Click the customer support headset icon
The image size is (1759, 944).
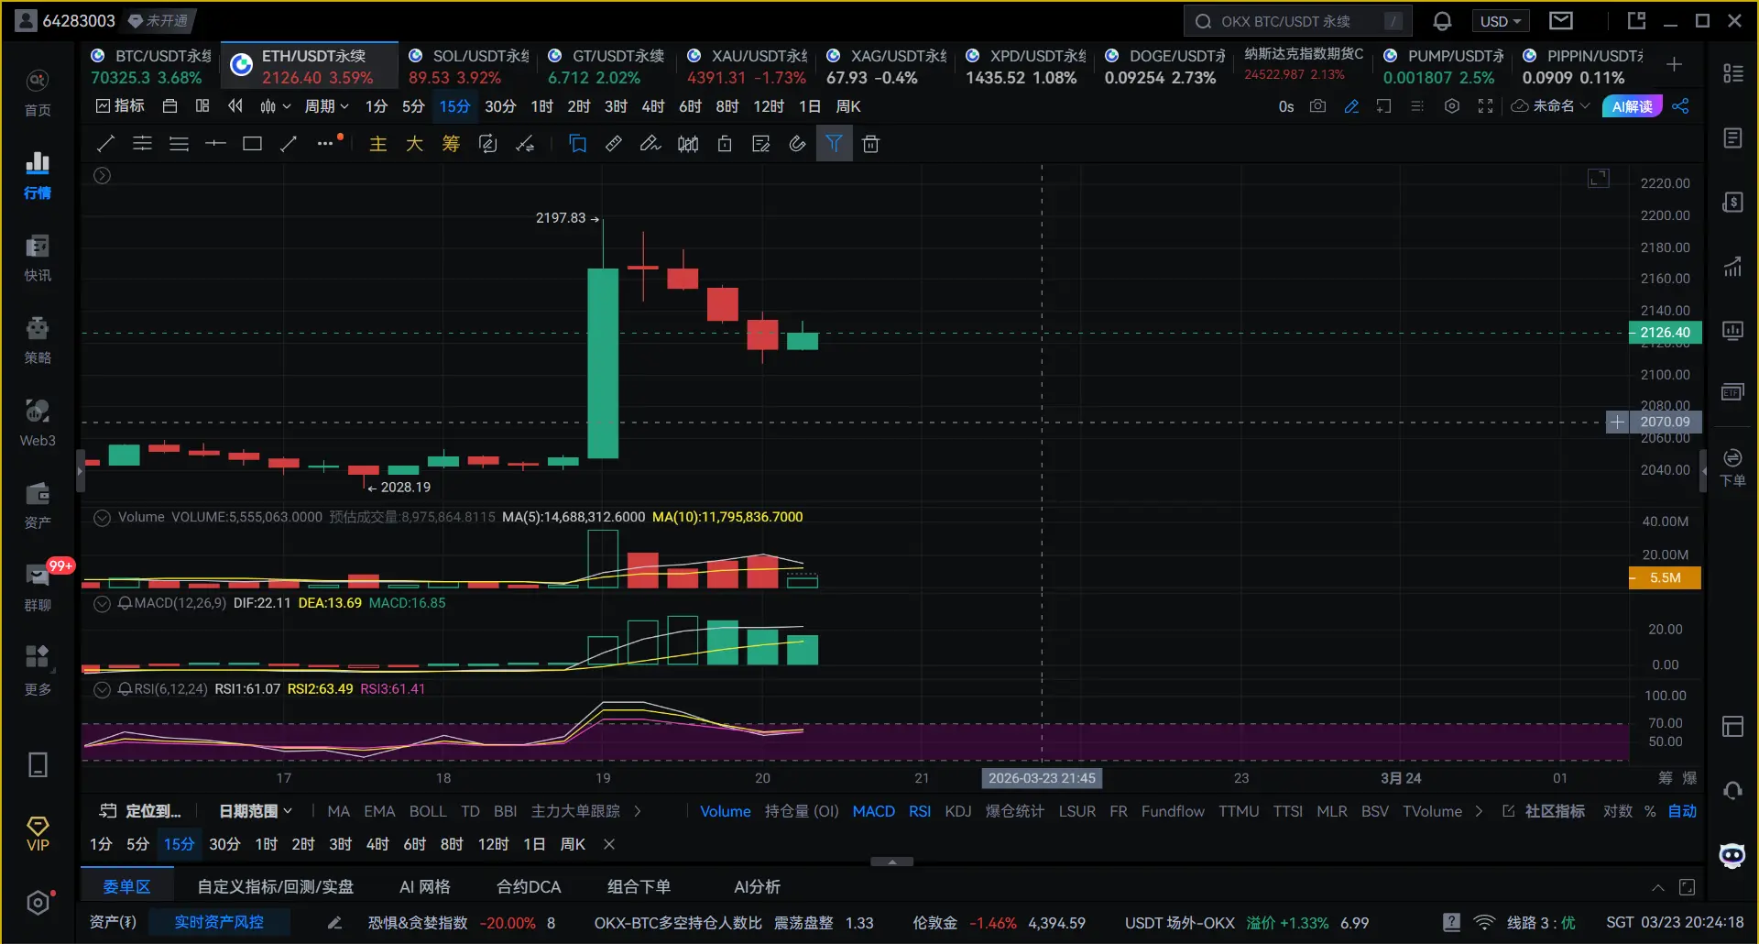coord(1732,790)
